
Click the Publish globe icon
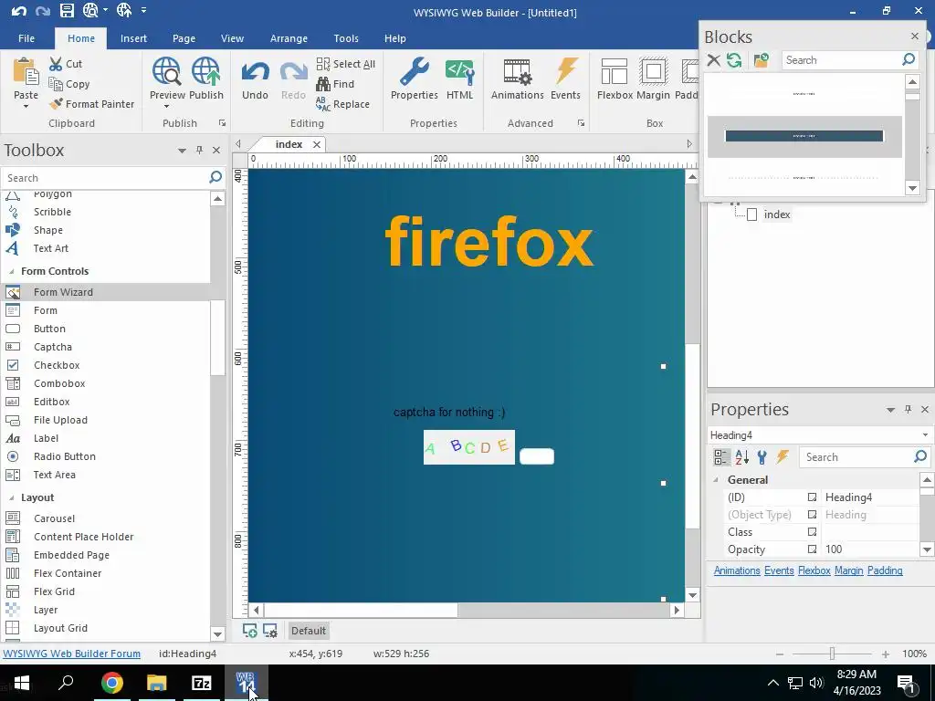[205, 71]
